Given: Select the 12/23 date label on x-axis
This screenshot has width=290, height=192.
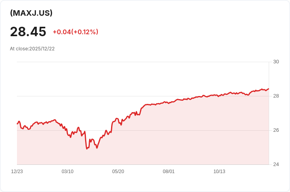Looking at the screenshot, I should click(17, 172).
